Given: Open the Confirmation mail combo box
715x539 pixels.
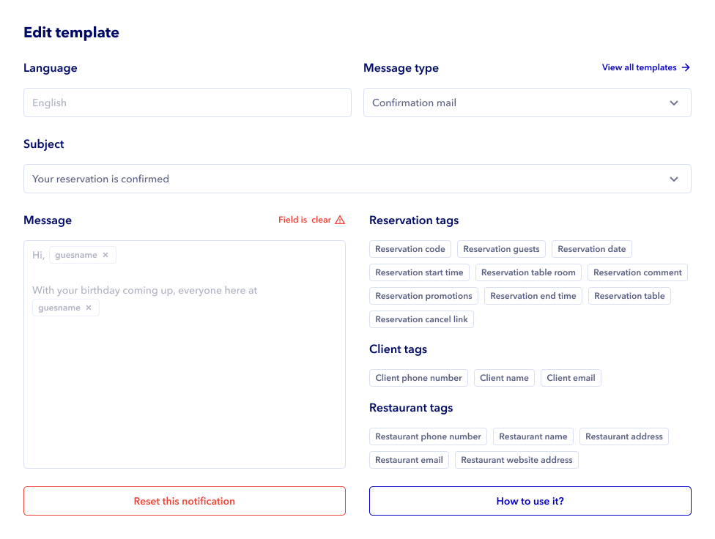Looking at the screenshot, I should tap(513, 103).
